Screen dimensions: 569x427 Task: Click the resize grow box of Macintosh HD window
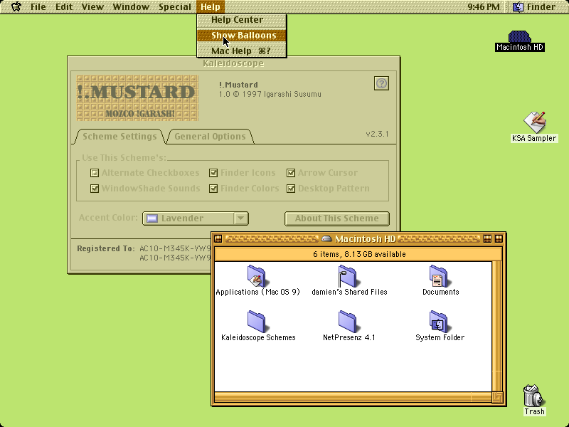[x=497, y=397]
